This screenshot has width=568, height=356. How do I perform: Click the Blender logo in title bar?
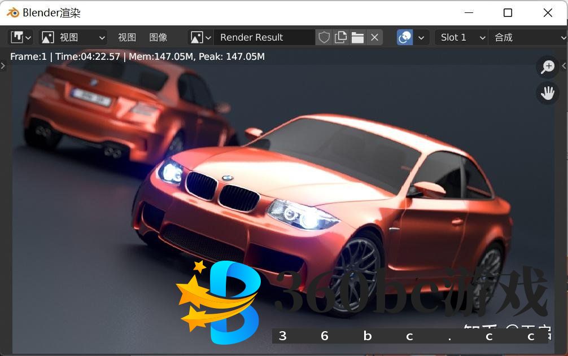(12, 13)
